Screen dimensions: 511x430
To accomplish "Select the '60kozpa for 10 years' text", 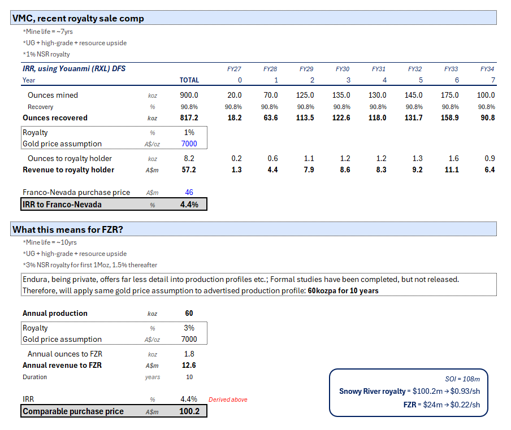I will pos(343,290).
